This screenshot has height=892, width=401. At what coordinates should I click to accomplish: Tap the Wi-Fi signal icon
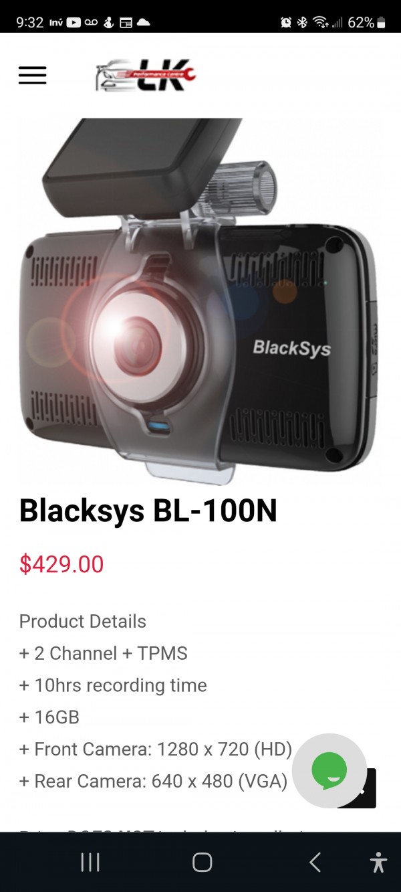point(320,22)
